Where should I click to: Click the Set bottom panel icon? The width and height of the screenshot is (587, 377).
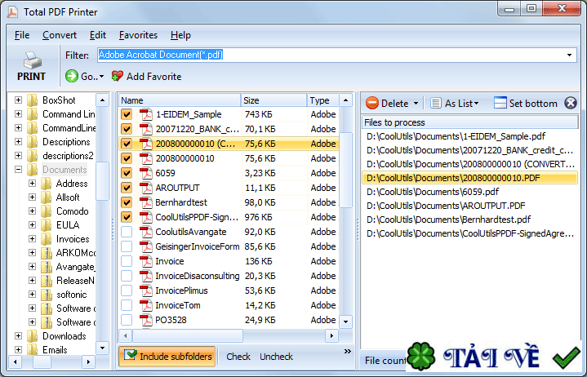(500, 103)
